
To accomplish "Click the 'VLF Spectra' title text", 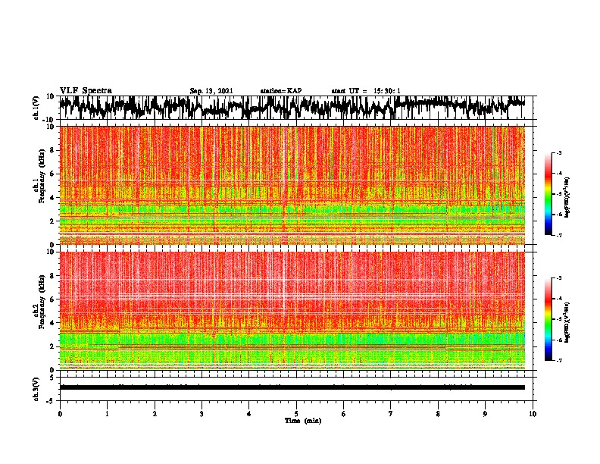I will 86,91.
